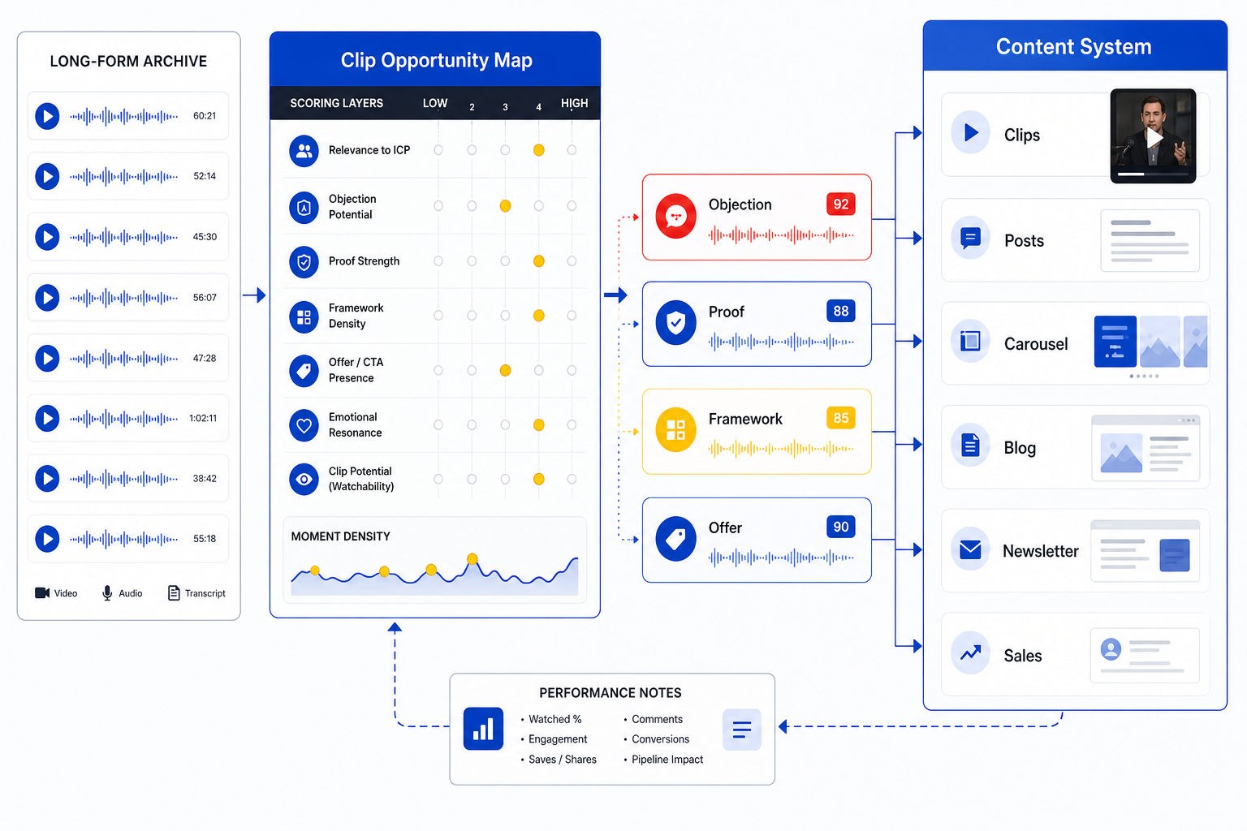Click the Clip Potential eye icon

coord(304,480)
